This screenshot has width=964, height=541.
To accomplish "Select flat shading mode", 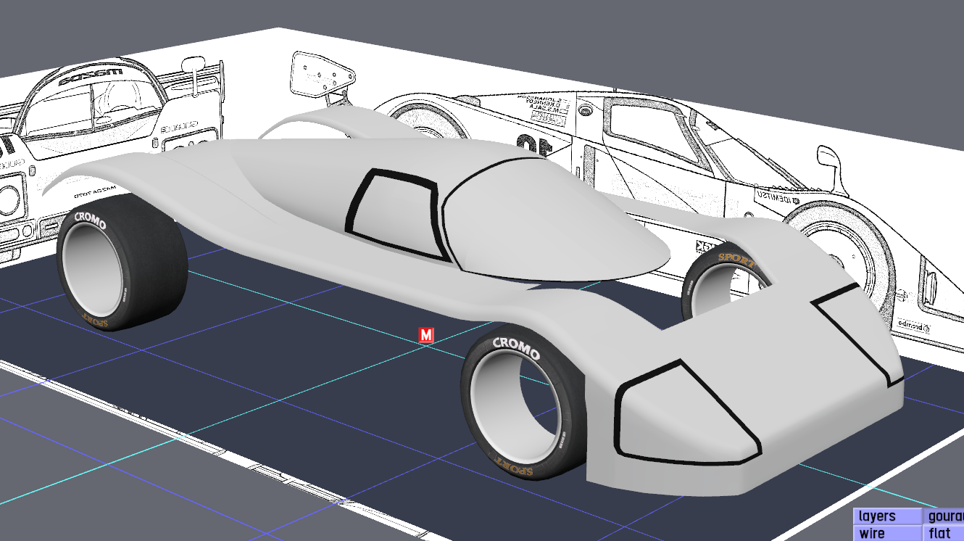I will pyautogui.click(x=943, y=533).
